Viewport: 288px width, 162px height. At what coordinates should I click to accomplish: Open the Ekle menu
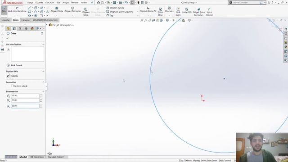click(x=58, y=3)
